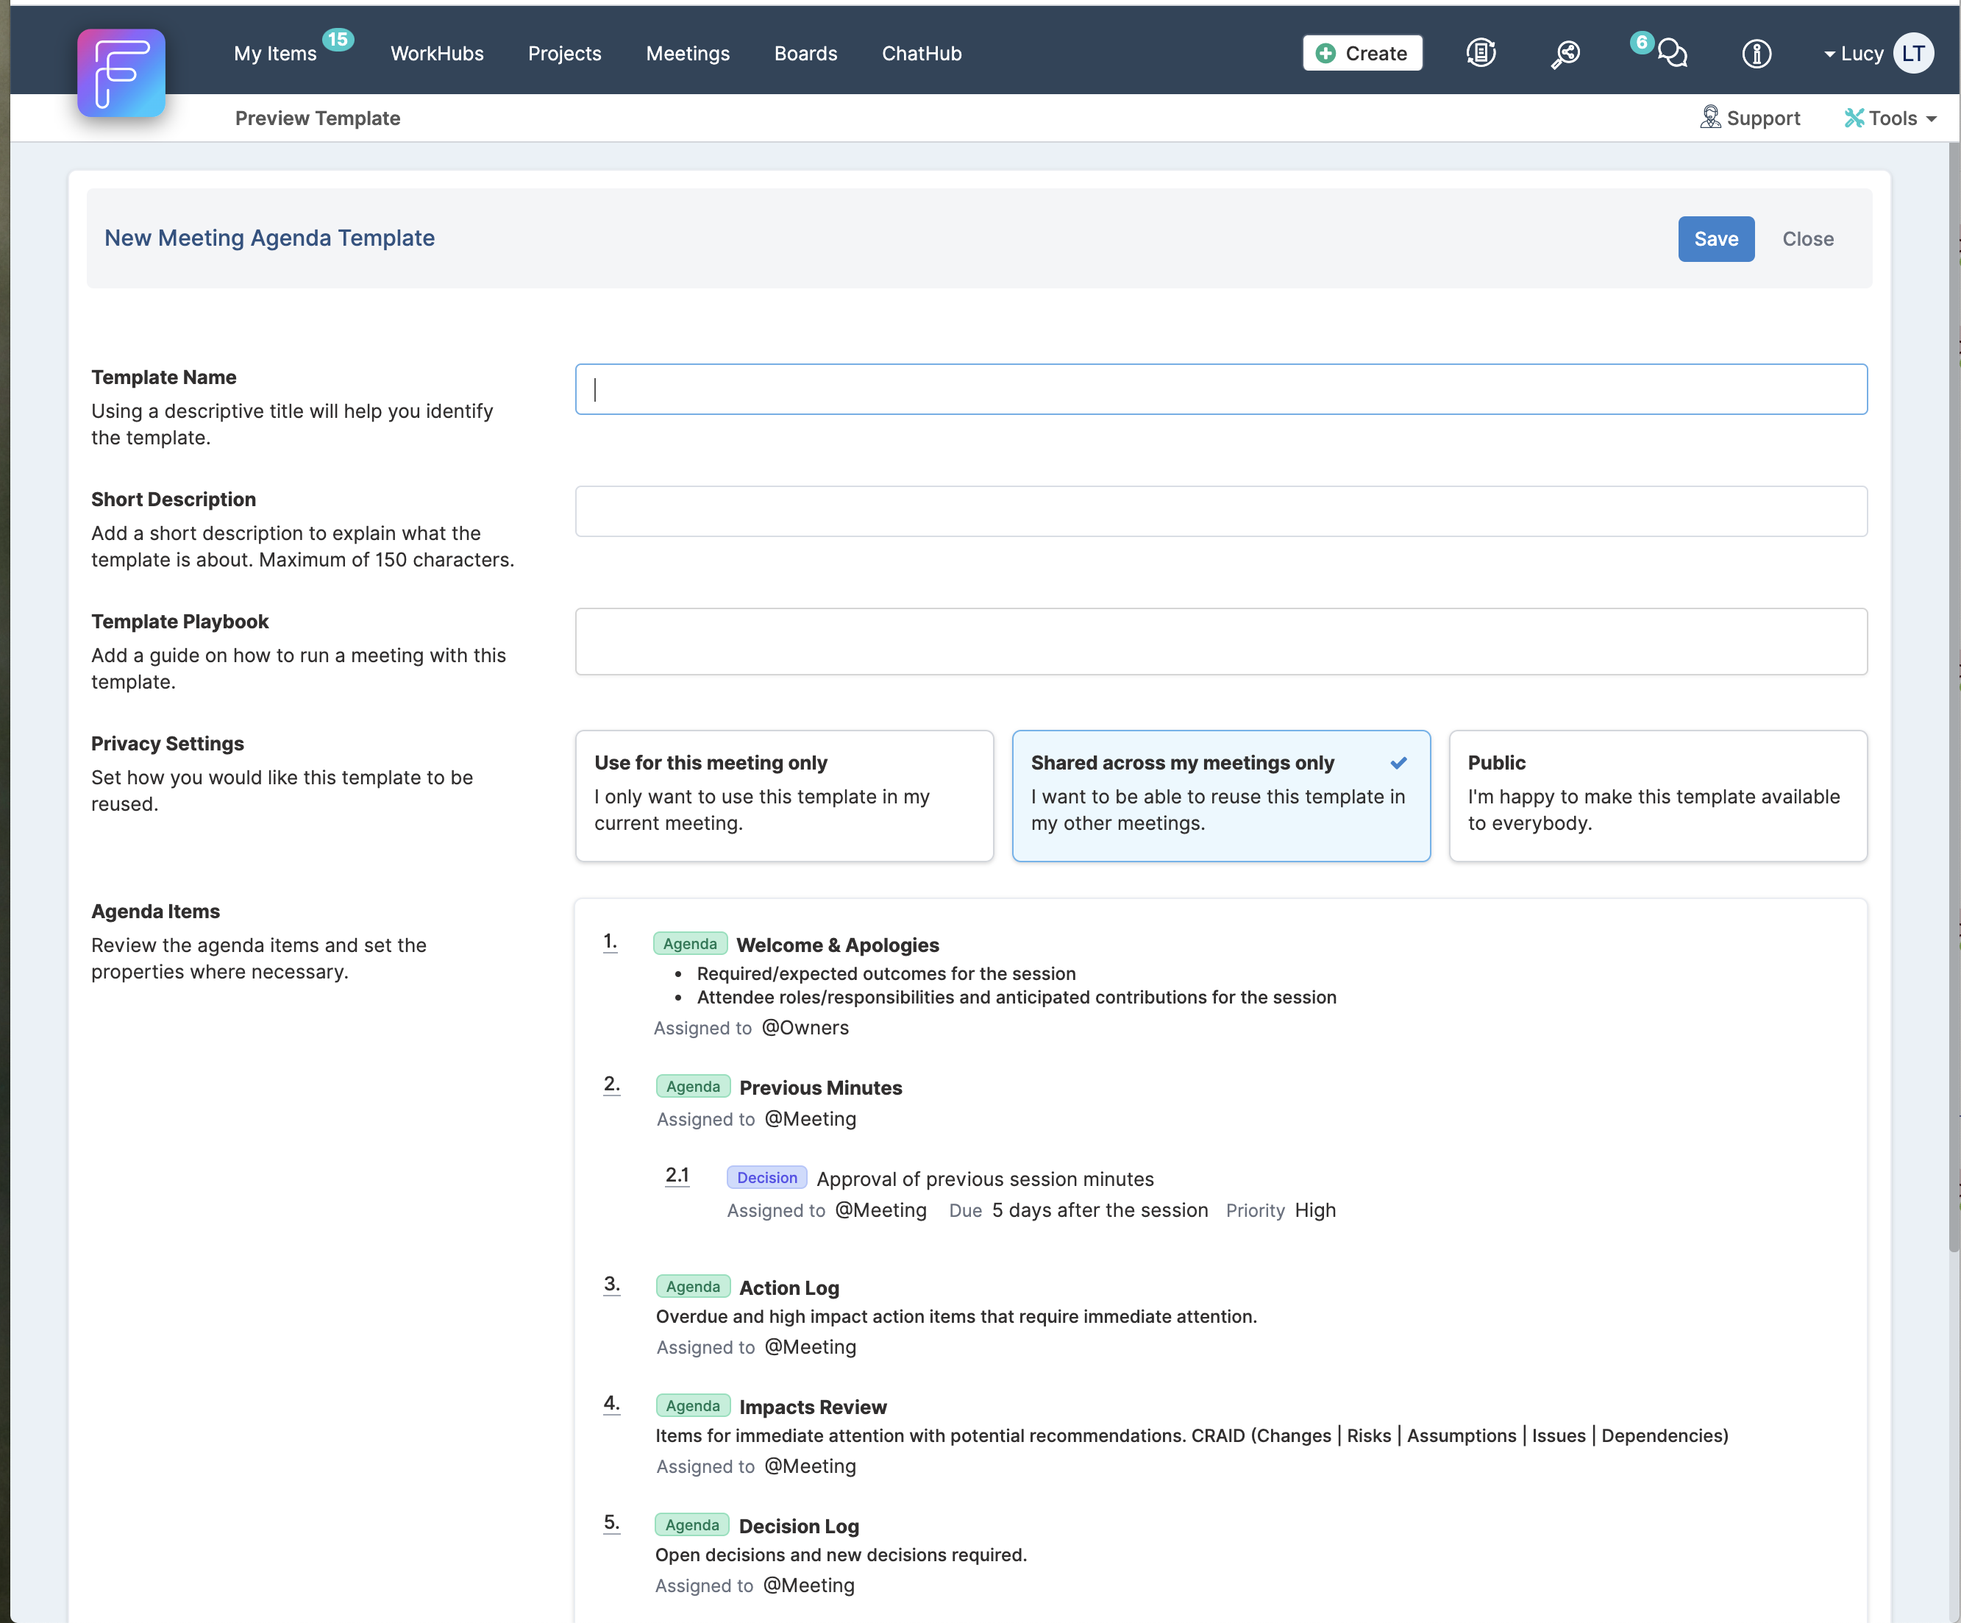Viewport: 1961px width, 1623px height.
Task: Click agenda item number 4.
Action: (612, 1404)
